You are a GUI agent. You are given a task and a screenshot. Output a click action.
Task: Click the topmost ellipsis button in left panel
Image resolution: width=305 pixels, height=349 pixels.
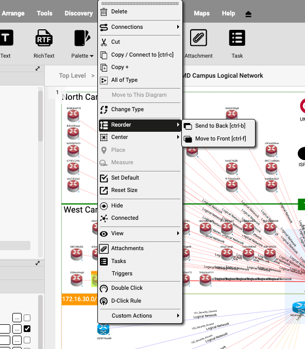(x=17, y=318)
